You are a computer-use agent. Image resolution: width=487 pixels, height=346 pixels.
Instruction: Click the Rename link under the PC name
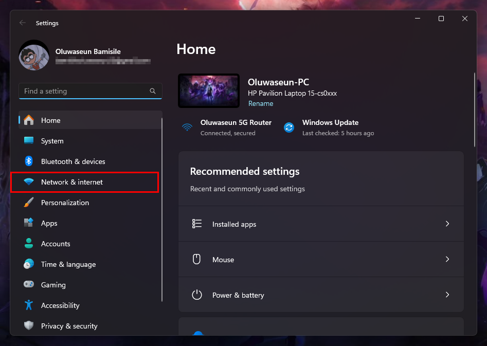(x=261, y=103)
